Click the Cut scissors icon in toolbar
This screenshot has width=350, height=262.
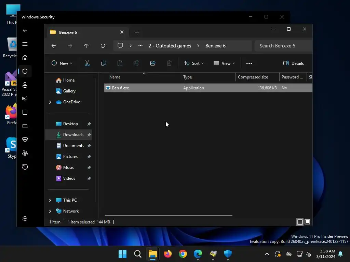[x=87, y=63]
